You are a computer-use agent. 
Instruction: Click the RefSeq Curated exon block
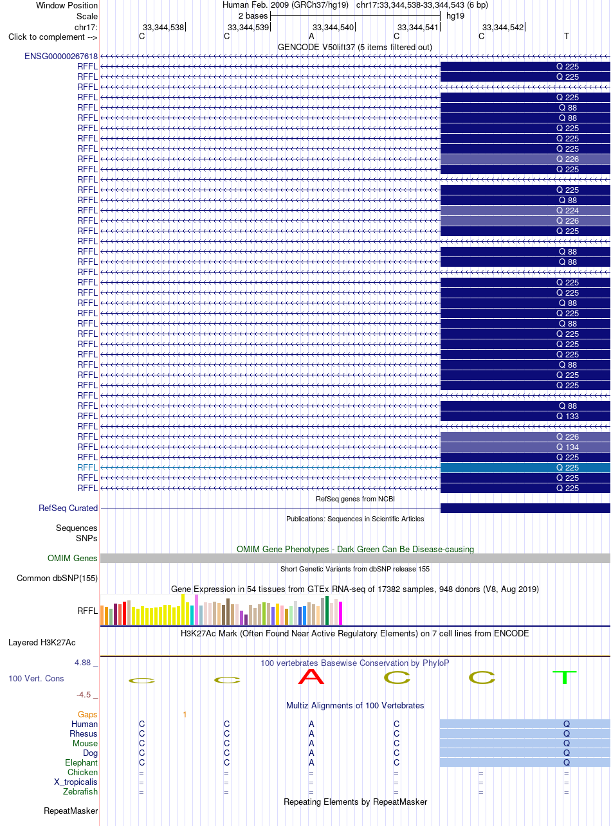525,508
